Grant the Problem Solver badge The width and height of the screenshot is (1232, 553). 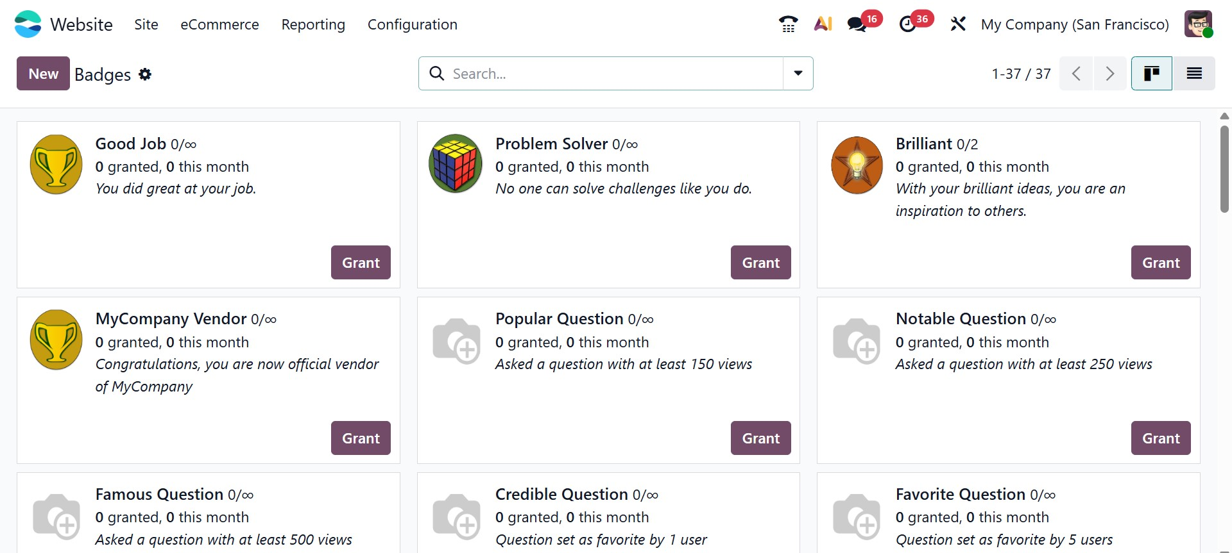coord(760,263)
